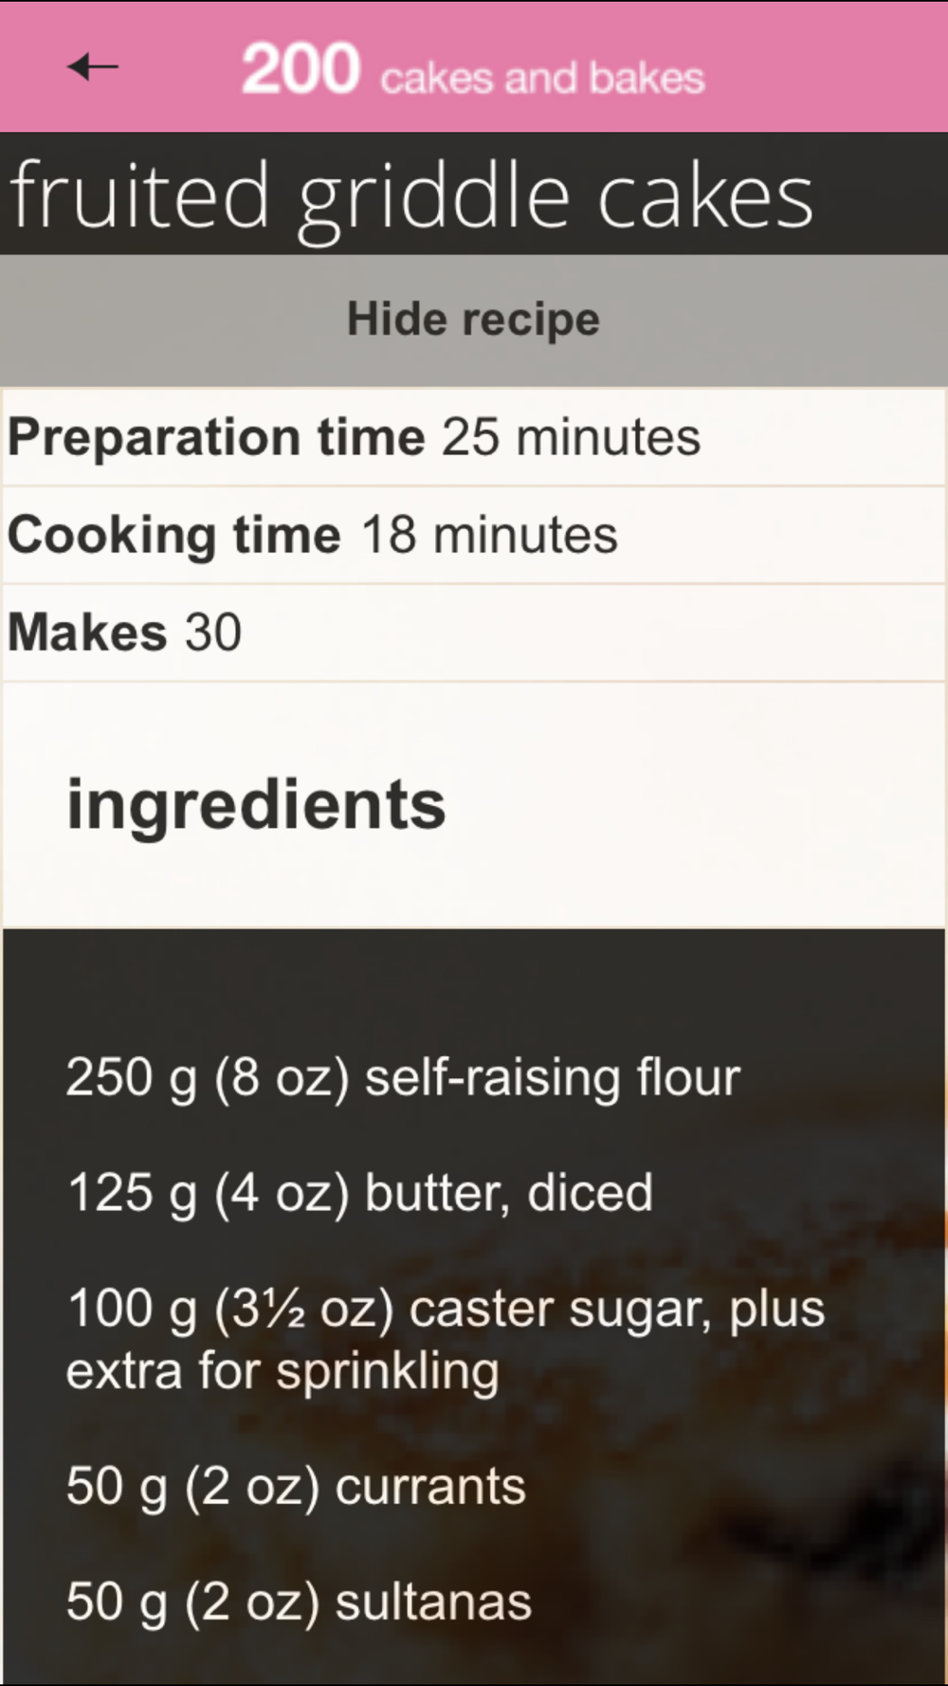Screen dimensions: 948x1686
Task: Select the caster sugar ingredient line
Action: tap(446, 1340)
